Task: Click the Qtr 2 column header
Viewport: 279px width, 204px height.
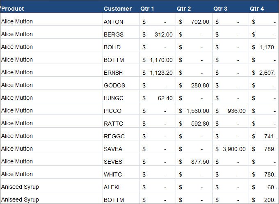Action: [x=194, y=9]
